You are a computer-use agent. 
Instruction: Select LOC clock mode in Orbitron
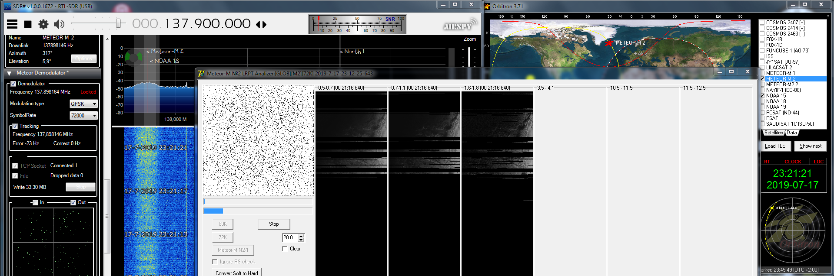click(x=819, y=162)
